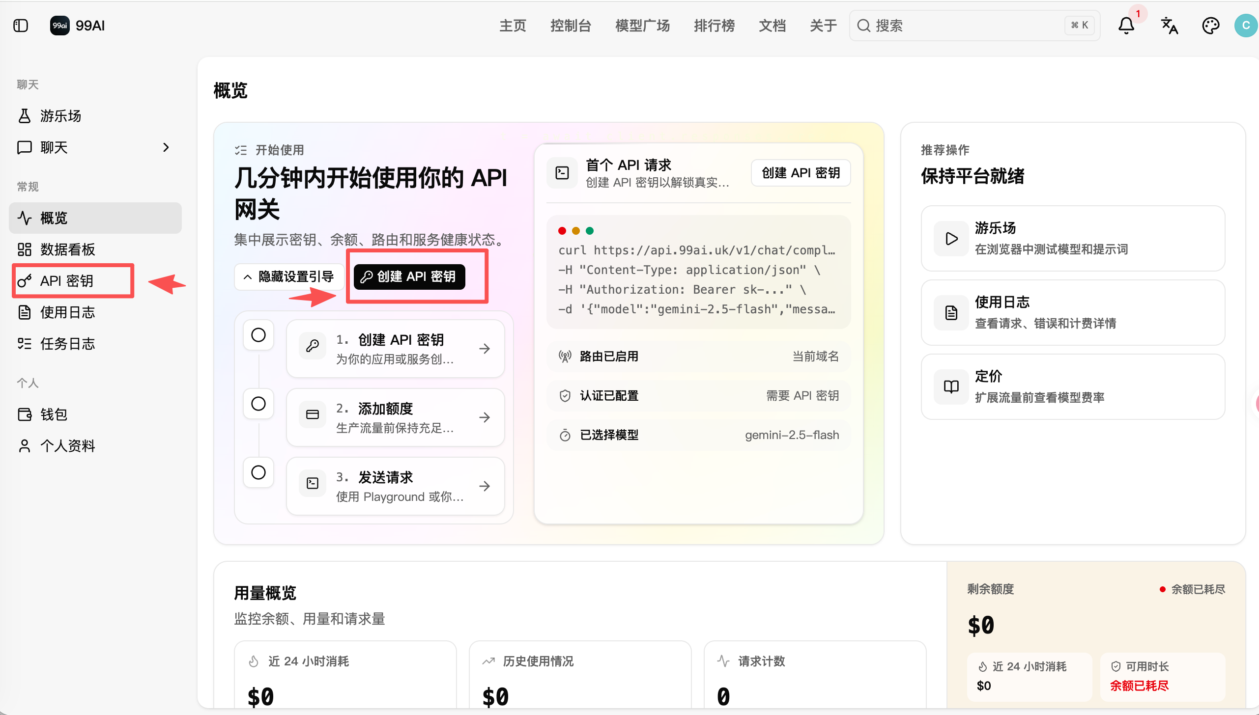Screen dimensions: 1259x715
Task: Open the language translation switcher
Action: (x=1169, y=26)
